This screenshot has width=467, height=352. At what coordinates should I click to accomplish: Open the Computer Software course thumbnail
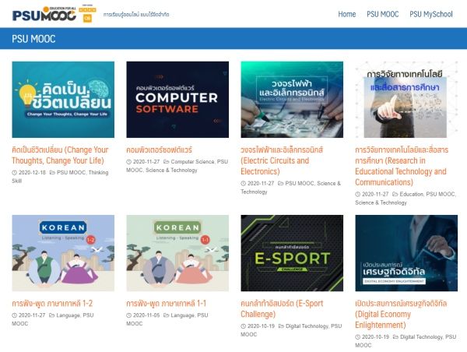pos(177,99)
